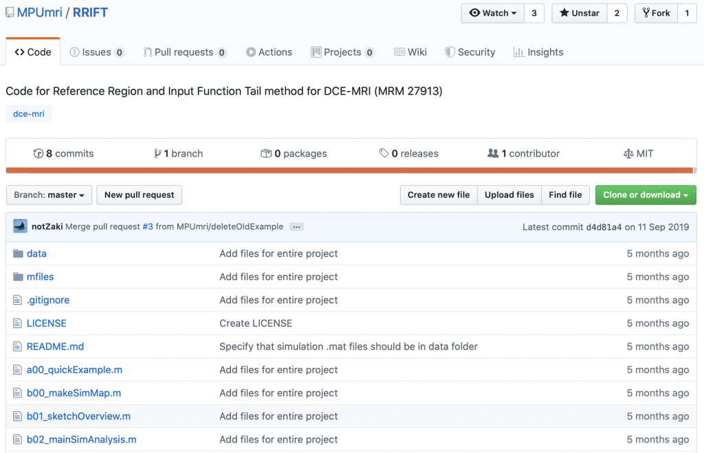Click the MIT license scale icon
This screenshot has height=453, width=704.
628,154
